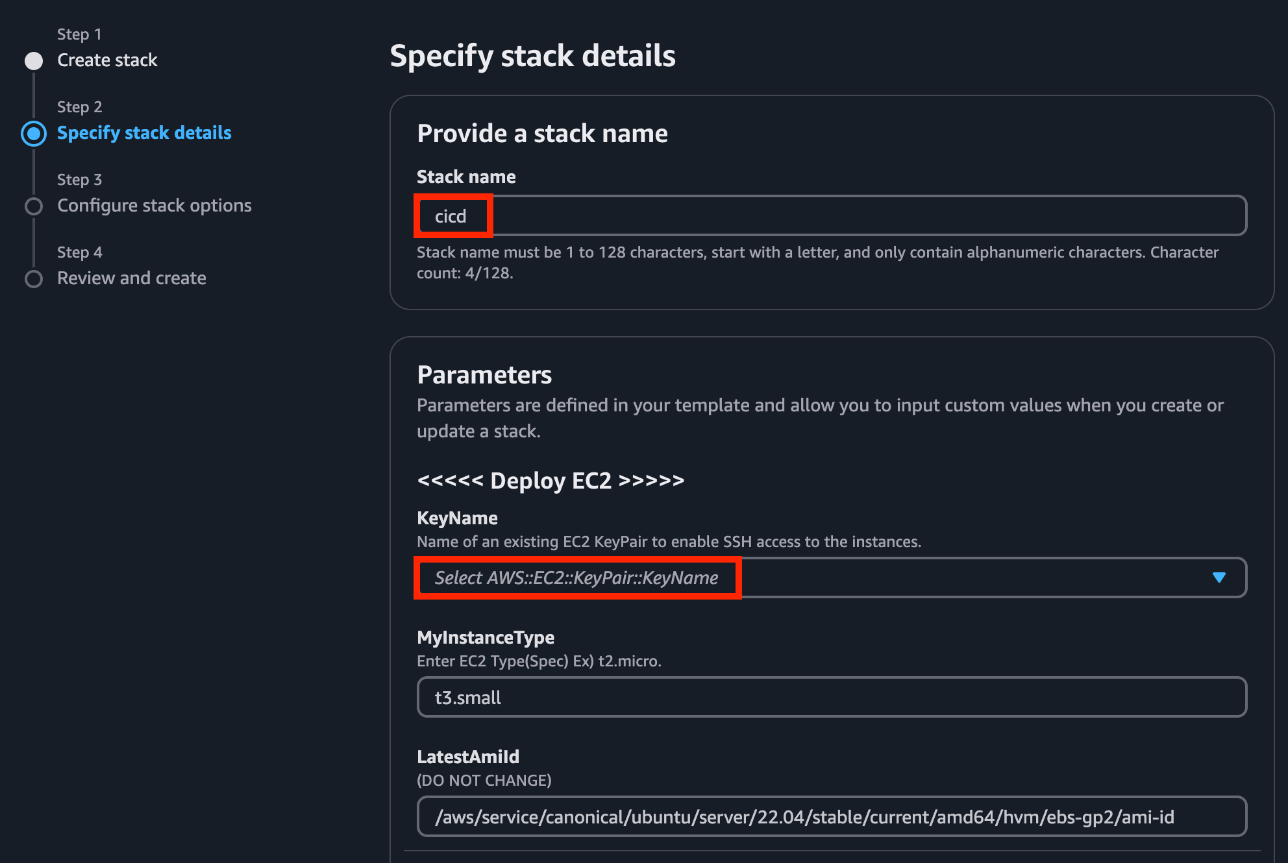The image size is (1288, 863).
Task: Click the Parameters section heading
Action: tap(484, 375)
